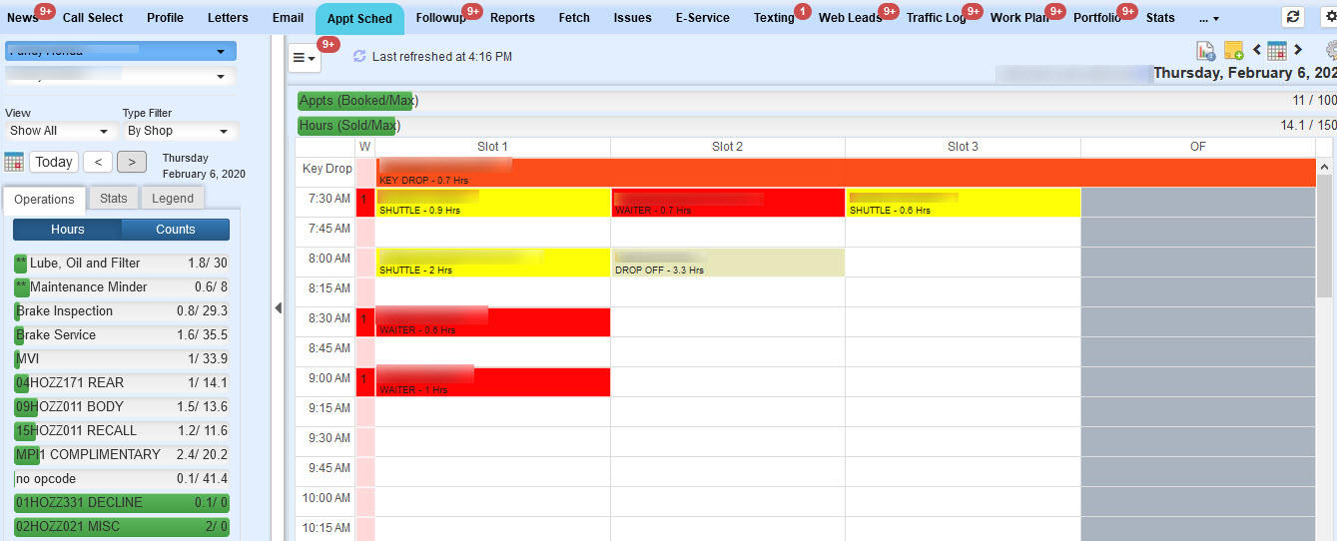
Task: Switch operations display to Counts
Action: (176, 230)
